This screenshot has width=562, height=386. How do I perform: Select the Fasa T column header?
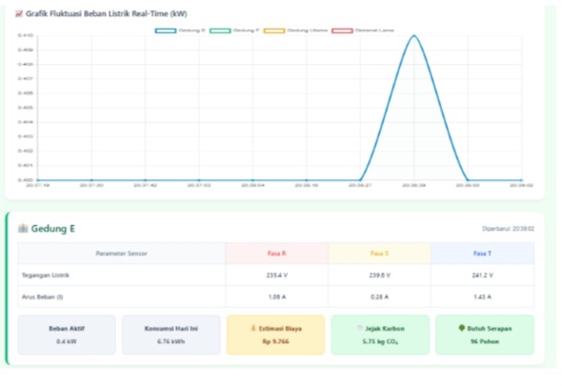point(482,254)
